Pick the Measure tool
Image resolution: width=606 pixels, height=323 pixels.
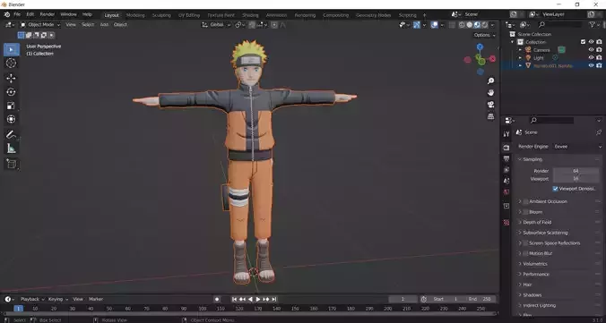(12, 149)
